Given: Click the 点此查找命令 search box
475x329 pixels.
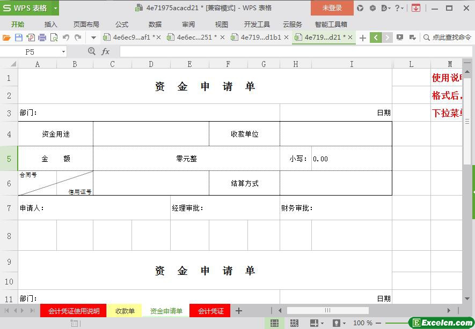Looking at the screenshot, I should click(448, 38).
